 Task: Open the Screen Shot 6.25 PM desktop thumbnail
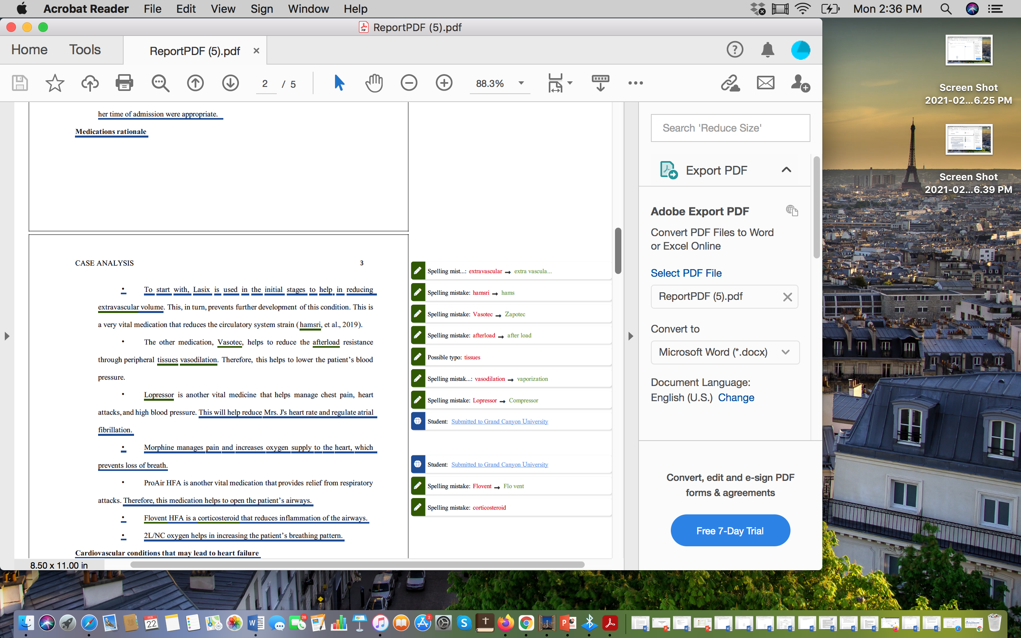969,50
